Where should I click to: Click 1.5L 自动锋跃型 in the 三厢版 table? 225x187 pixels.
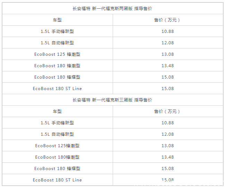click(57, 134)
